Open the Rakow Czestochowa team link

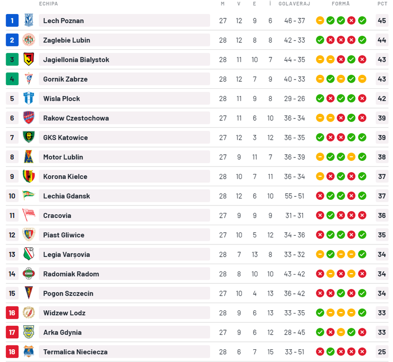pyautogui.click(x=76, y=118)
